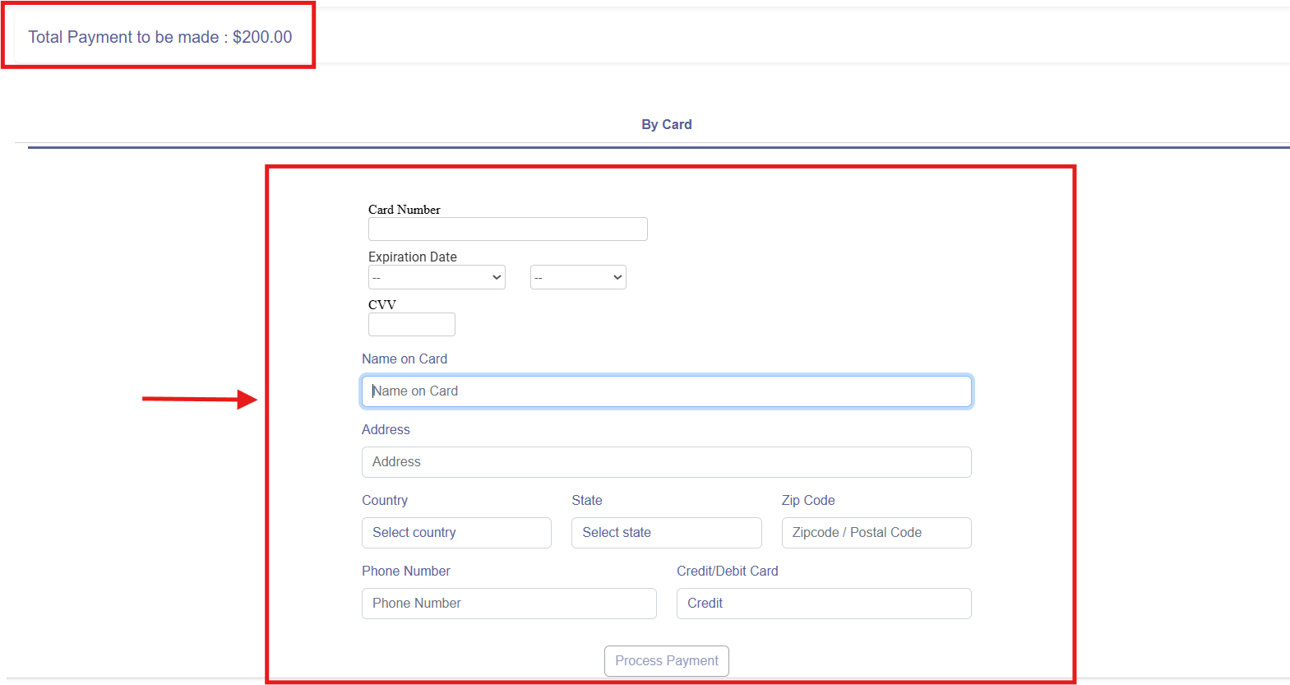Focus the CVV input box
Screen dimensions: 1290x685
click(x=411, y=325)
